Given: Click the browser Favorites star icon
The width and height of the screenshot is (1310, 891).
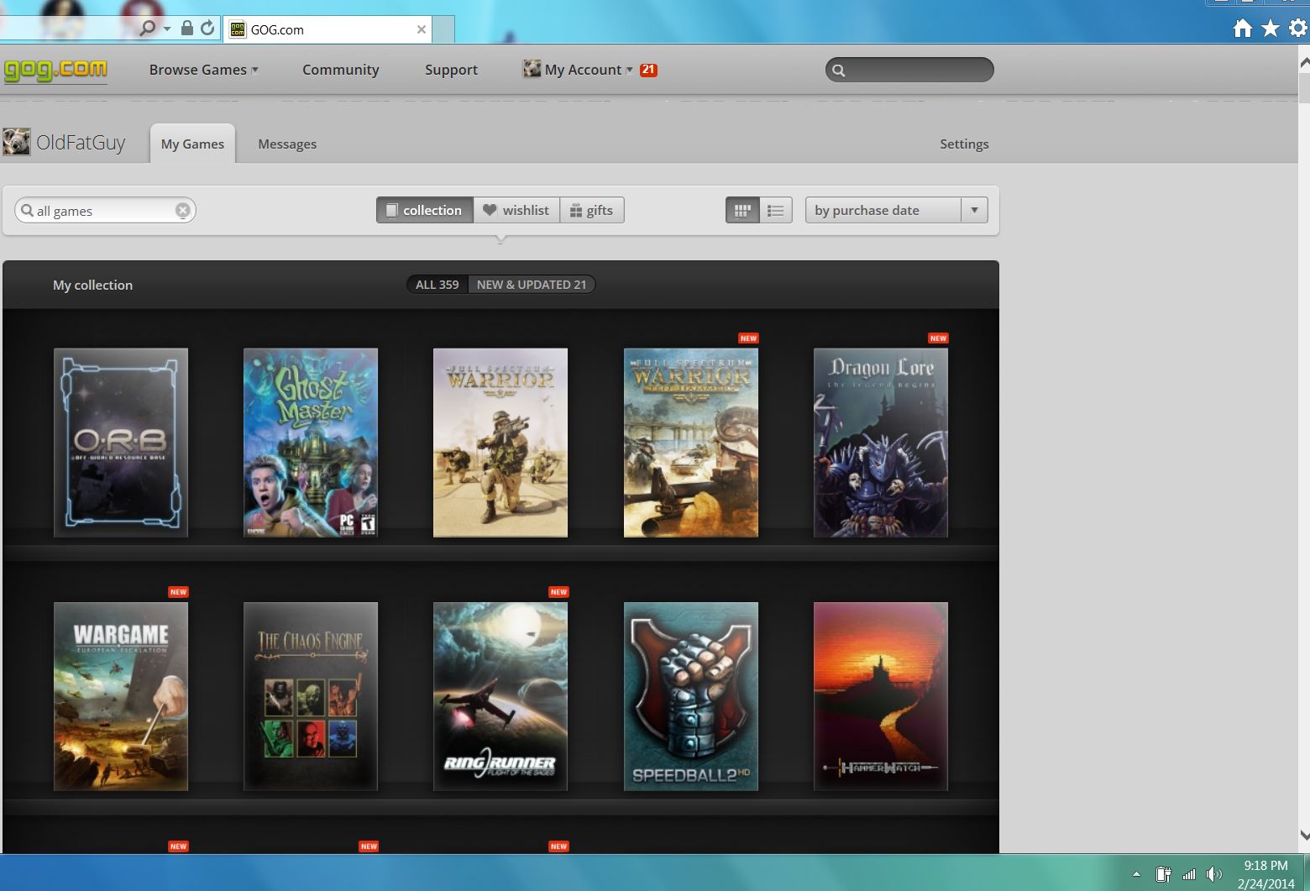Looking at the screenshot, I should click(1271, 29).
